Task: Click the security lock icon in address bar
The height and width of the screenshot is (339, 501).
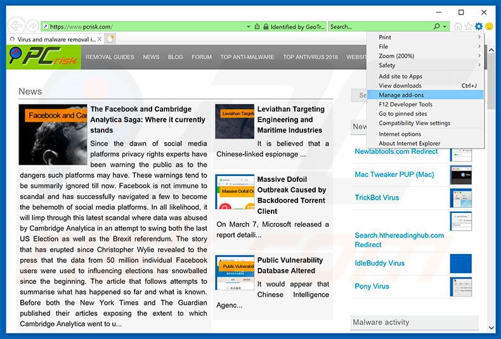Action: click(x=265, y=27)
